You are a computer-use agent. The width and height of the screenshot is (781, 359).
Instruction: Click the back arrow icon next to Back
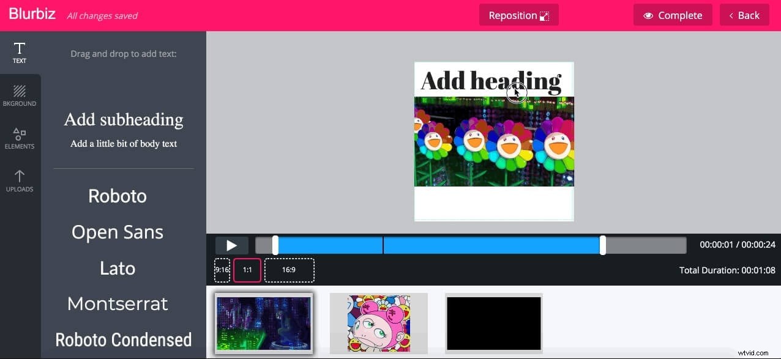coord(731,15)
